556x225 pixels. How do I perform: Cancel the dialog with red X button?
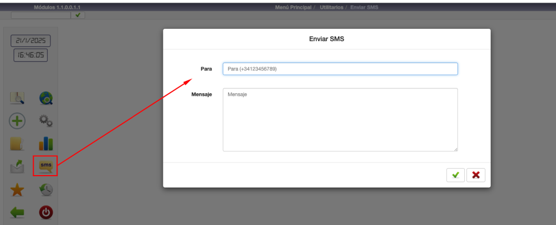click(x=476, y=175)
